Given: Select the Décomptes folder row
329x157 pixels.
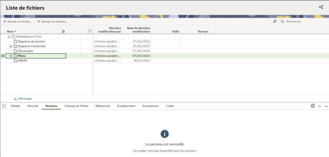Looking at the screenshot, I should (25, 51).
